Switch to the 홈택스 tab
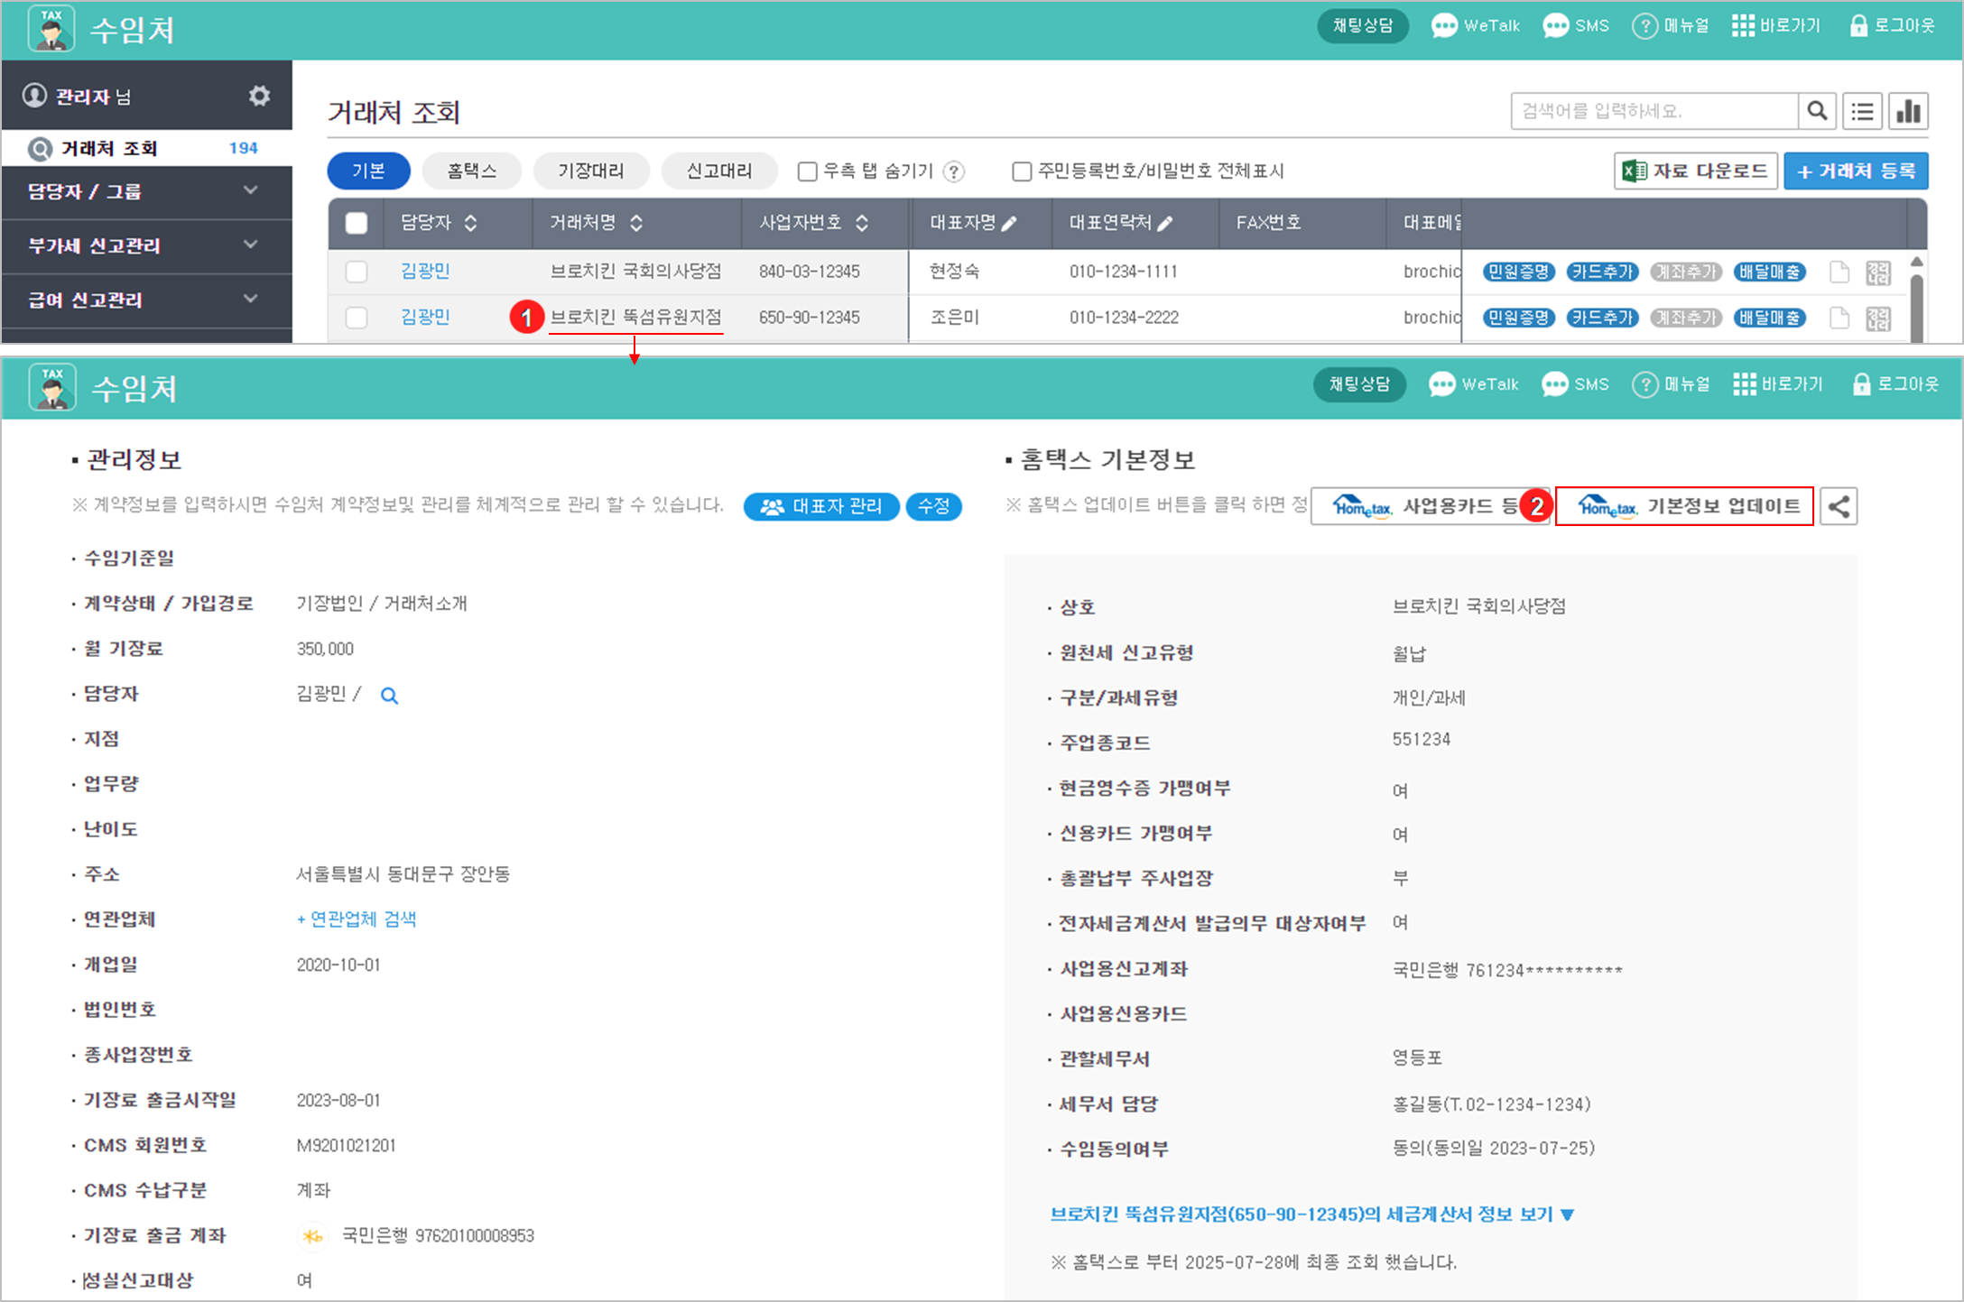Image resolution: width=1964 pixels, height=1302 pixels. [472, 171]
